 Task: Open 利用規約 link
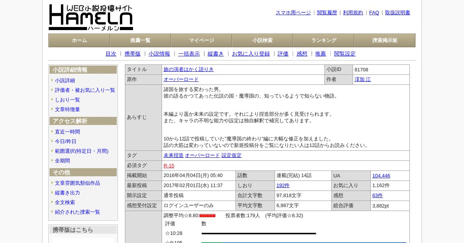[x=353, y=13]
